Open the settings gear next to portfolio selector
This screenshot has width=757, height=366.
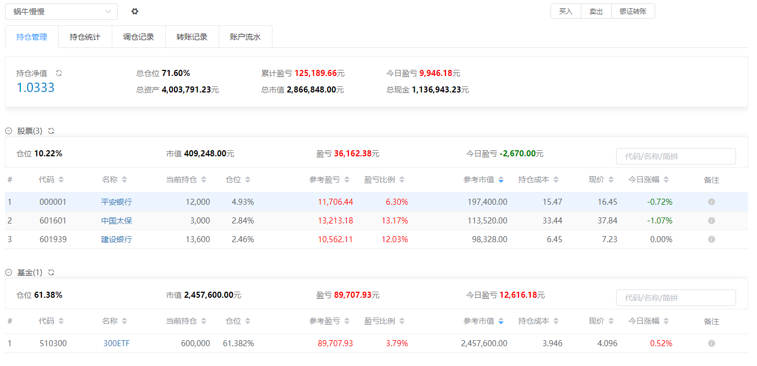click(x=135, y=12)
